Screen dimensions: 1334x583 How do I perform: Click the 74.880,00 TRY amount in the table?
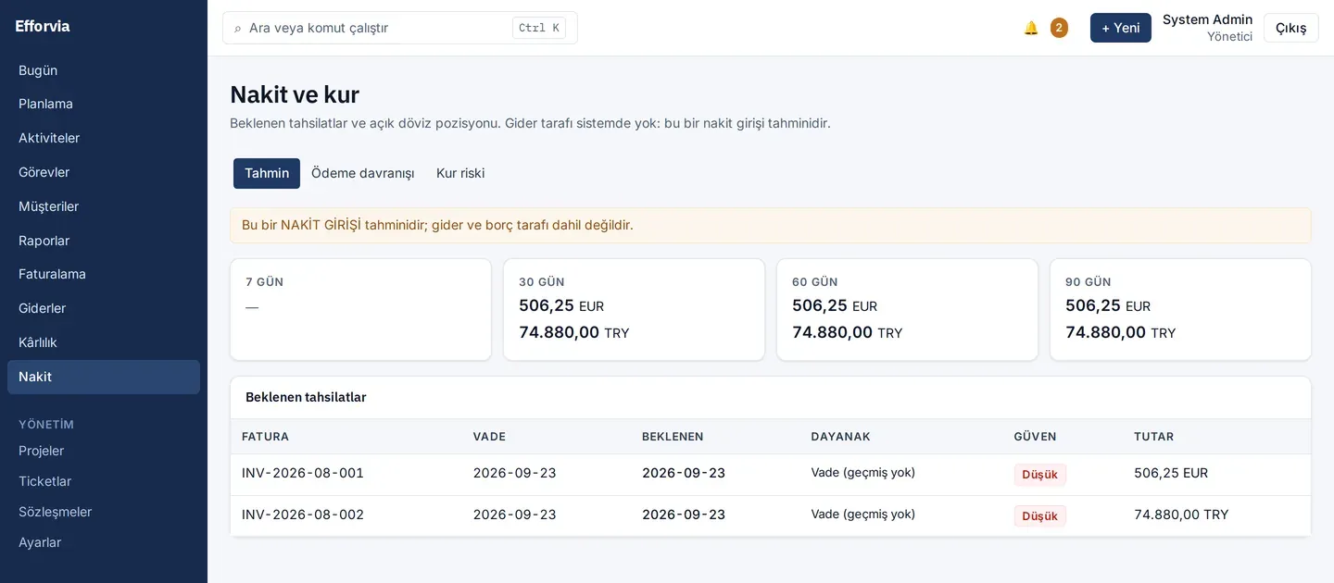point(1181,515)
